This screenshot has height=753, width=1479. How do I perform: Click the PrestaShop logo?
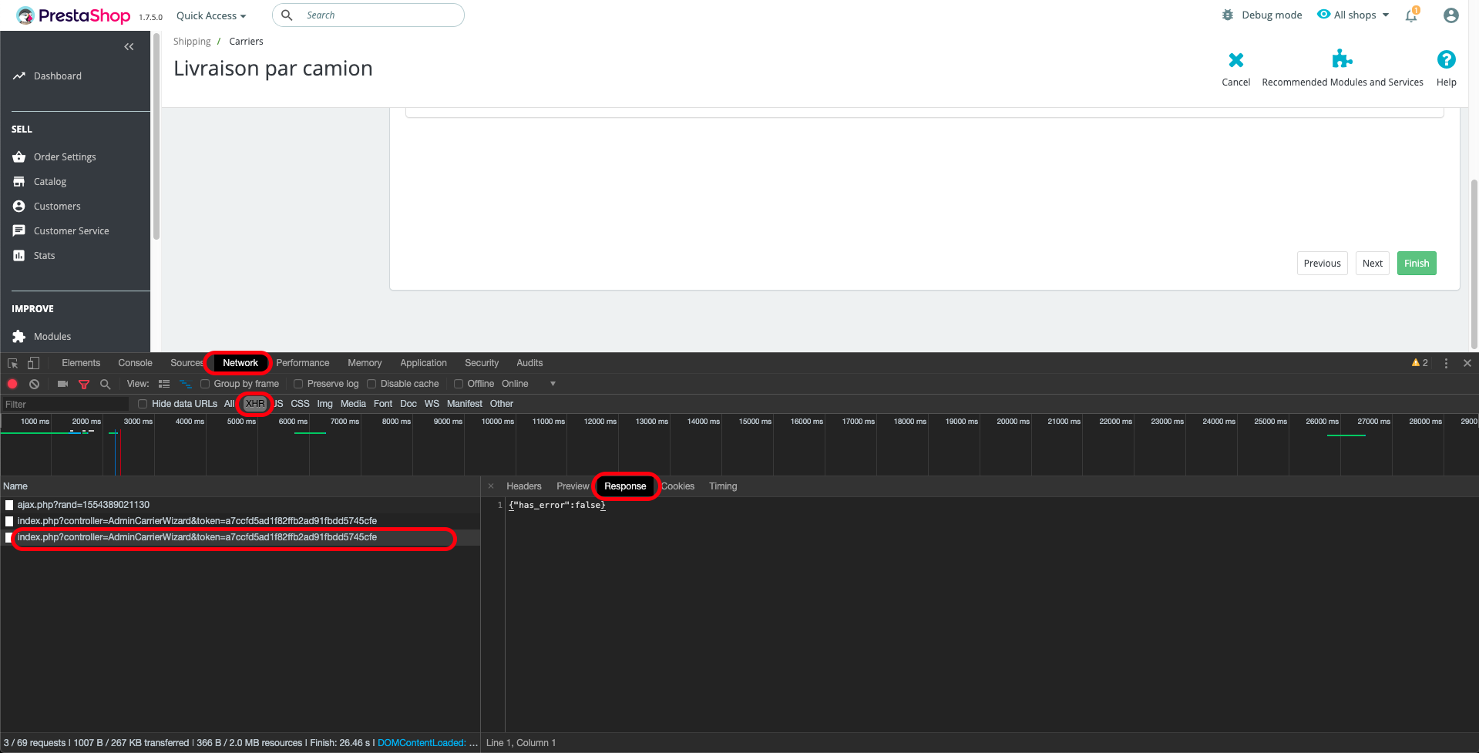click(x=73, y=15)
